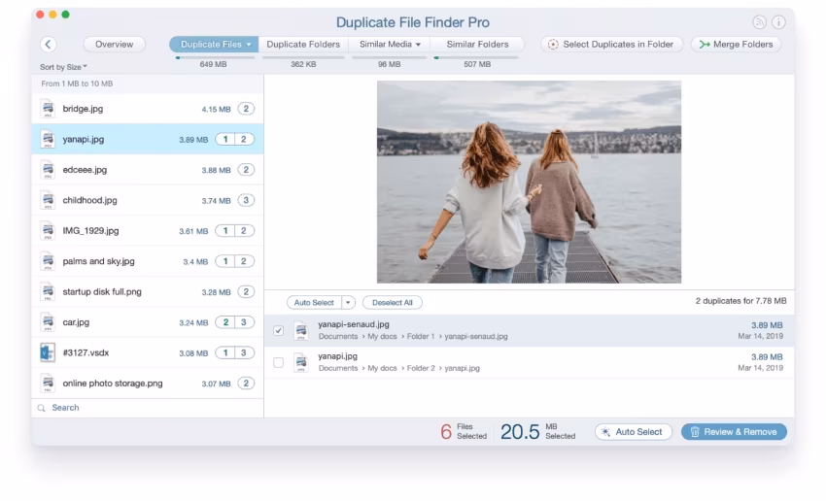
Task: Click the bottom Auto Select button
Action: (634, 432)
